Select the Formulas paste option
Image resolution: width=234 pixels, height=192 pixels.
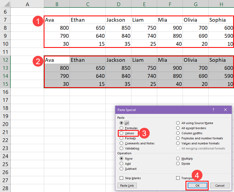coord(122,128)
